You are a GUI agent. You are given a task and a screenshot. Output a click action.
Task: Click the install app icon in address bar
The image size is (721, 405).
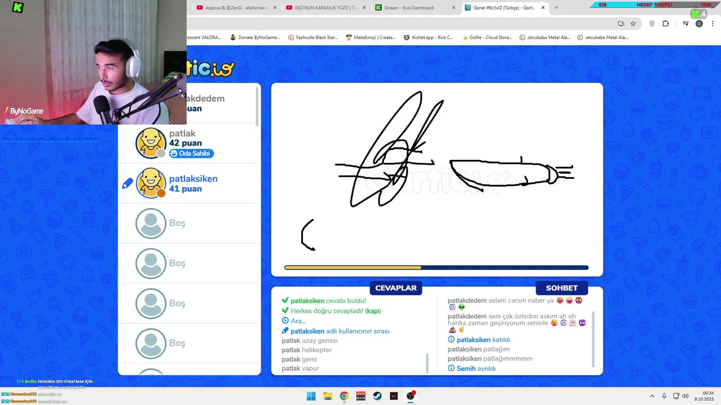tap(621, 24)
